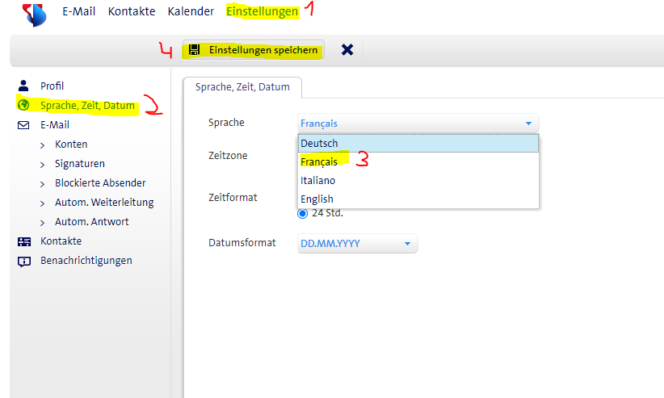Image resolution: width=664 pixels, height=398 pixels.
Task: Open the Datumsformat DD.MM.YYYY dropdown
Action: [358, 243]
